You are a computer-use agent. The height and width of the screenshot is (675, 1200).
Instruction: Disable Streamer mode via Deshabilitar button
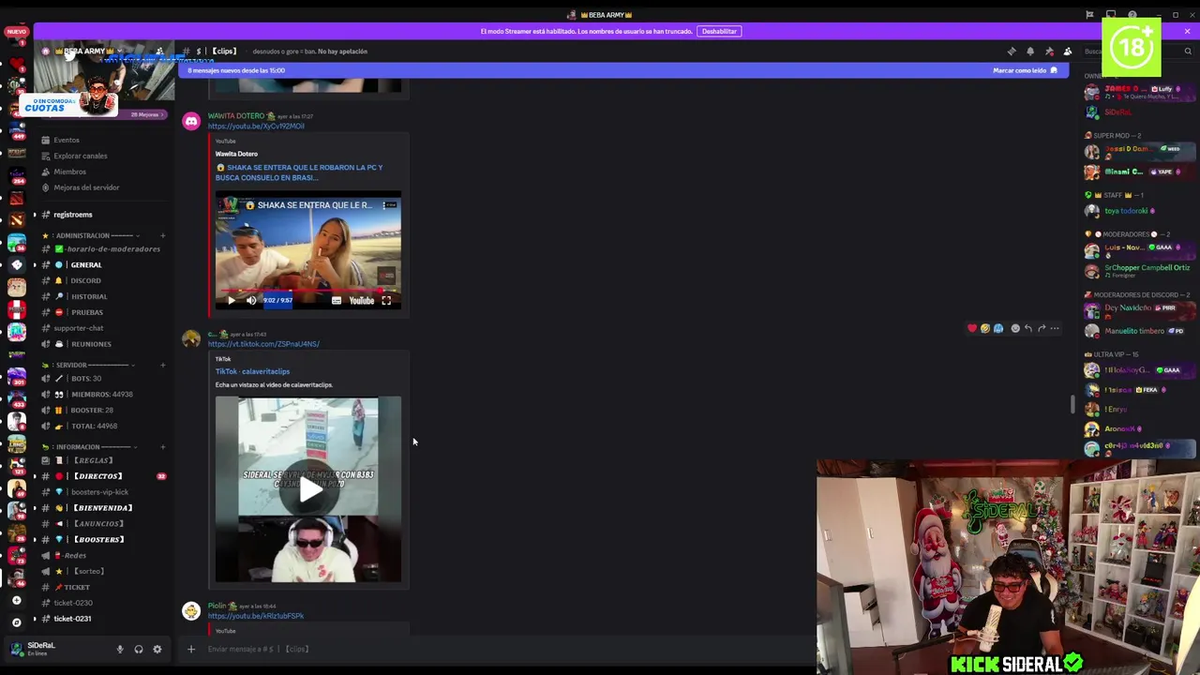[x=719, y=31]
